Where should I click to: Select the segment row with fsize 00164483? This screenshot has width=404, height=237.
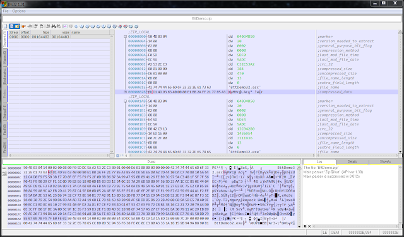tap(59, 37)
